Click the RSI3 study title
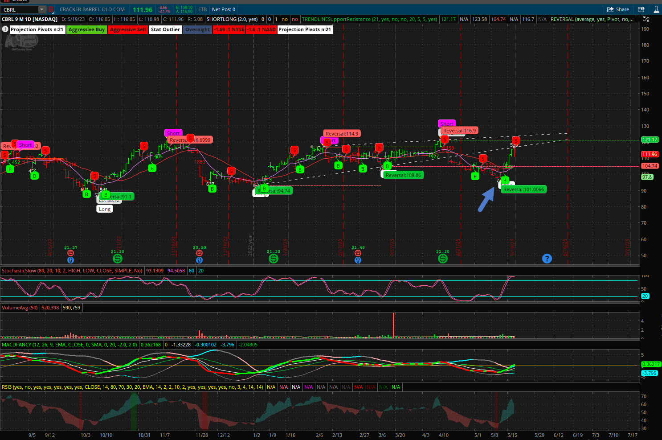This screenshot has height=440, width=662. [132, 387]
